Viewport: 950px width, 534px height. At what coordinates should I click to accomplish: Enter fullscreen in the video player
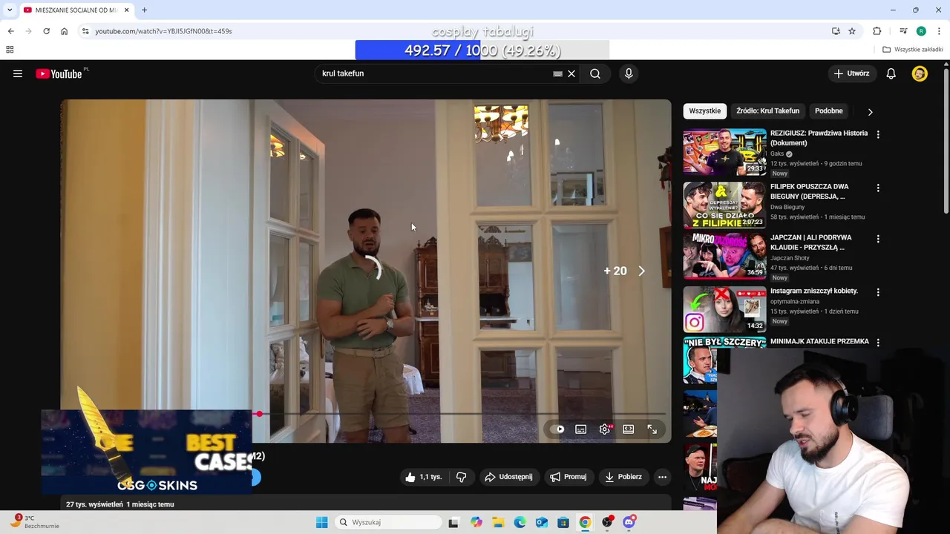652,429
